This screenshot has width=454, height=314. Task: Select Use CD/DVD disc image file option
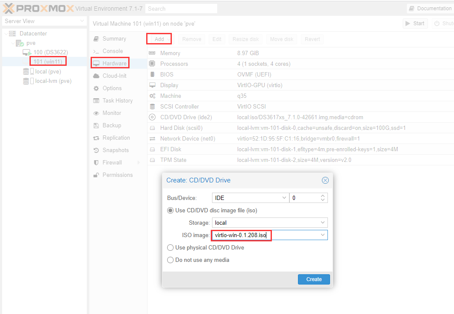171,211
